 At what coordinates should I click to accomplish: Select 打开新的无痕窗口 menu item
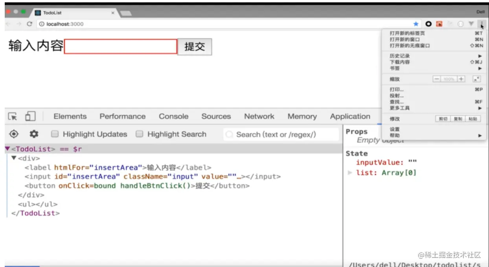point(434,46)
